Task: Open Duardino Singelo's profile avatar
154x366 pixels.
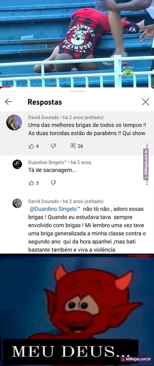Action: [x=17, y=164]
